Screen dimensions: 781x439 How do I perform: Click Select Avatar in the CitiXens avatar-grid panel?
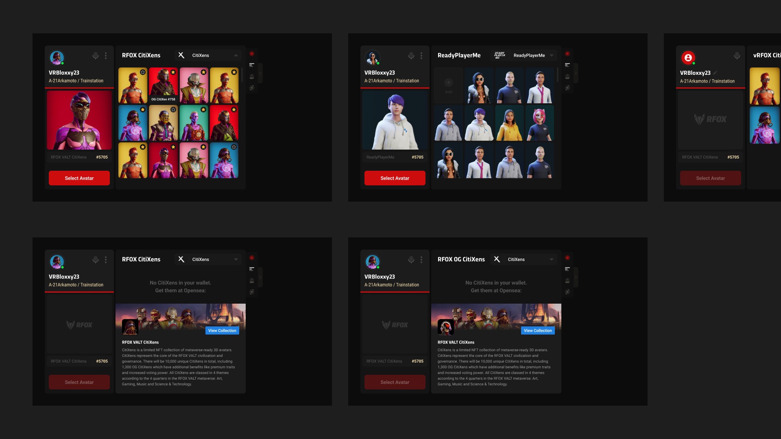79,178
